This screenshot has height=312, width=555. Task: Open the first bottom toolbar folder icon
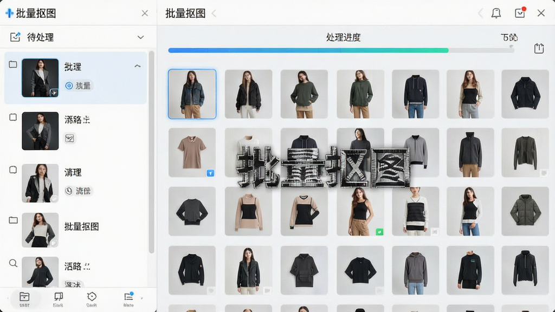(x=24, y=296)
